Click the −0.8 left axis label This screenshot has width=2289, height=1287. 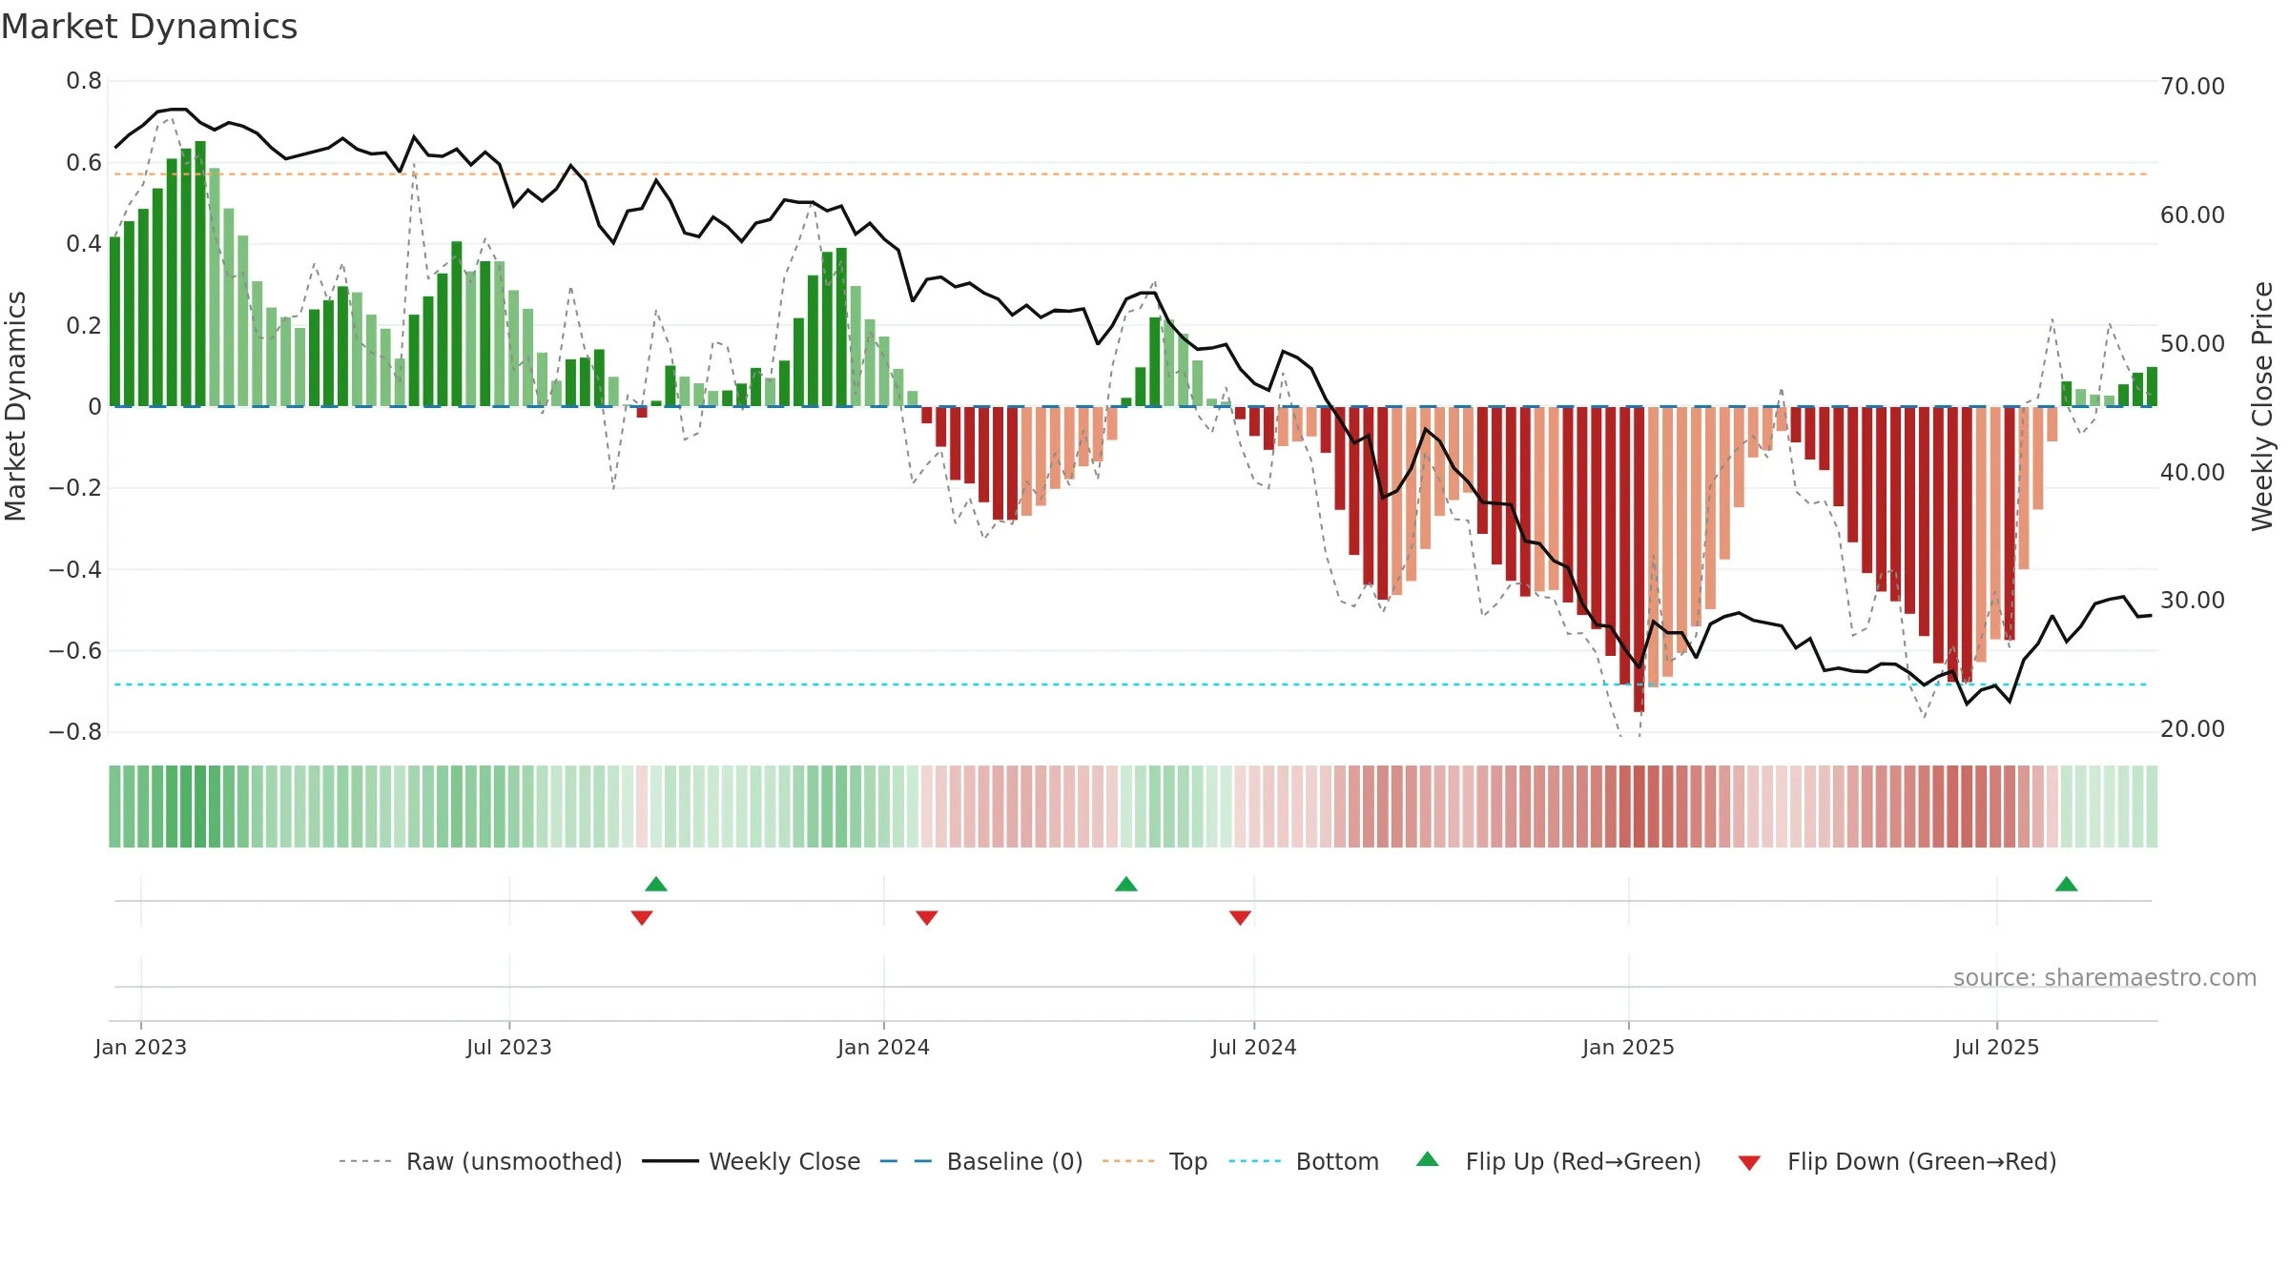75,732
